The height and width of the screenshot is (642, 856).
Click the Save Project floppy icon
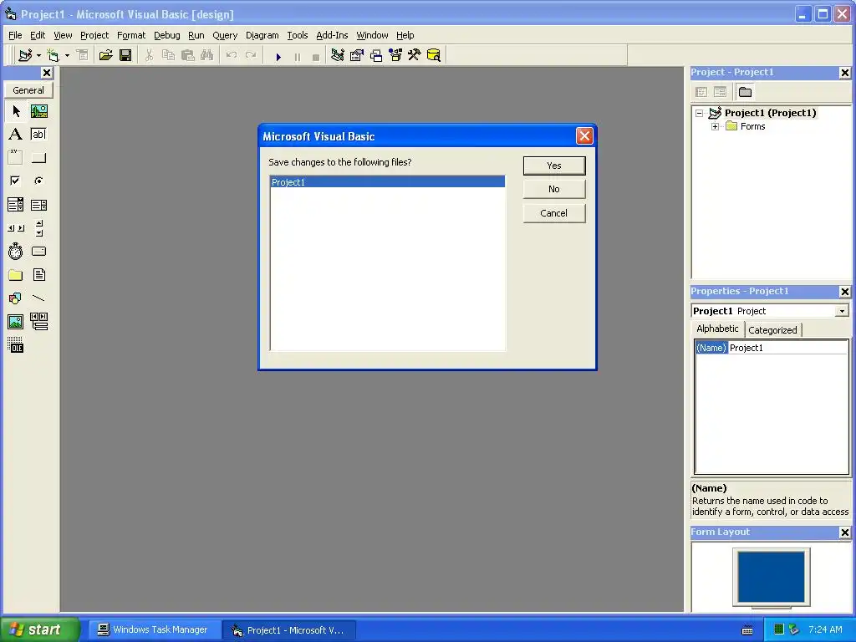(125, 55)
